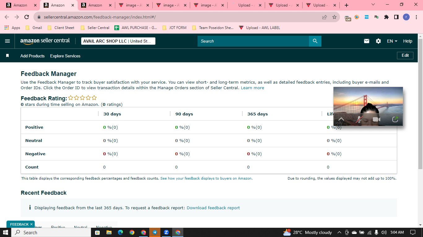Viewport: 423px width, 237px height.
Task: Click the share page icon in address bar
Action: 325,17
